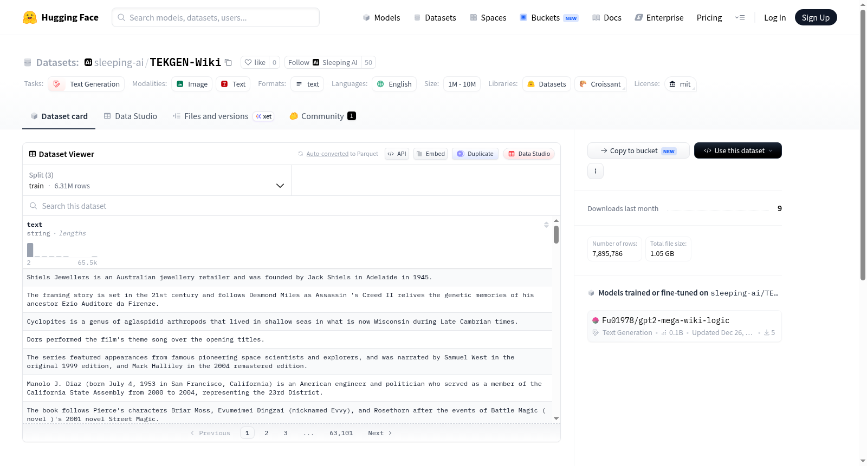Go to Datasets in top navigation

click(435, 17)
